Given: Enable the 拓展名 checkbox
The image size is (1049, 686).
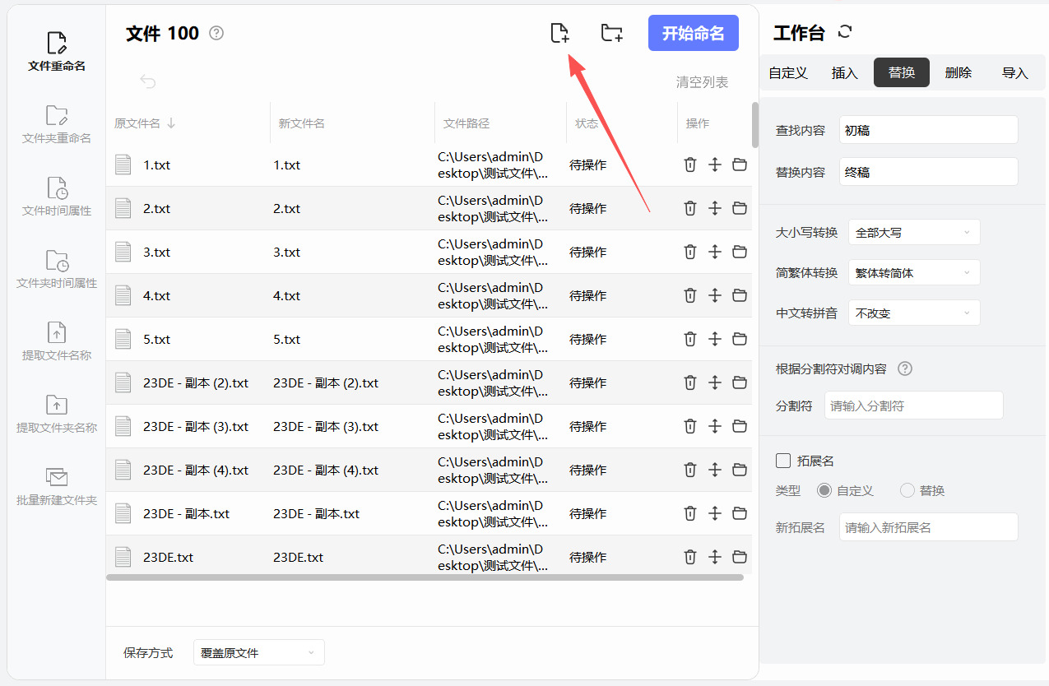Looking at the screenshot, I should click(x=783, y=461).
